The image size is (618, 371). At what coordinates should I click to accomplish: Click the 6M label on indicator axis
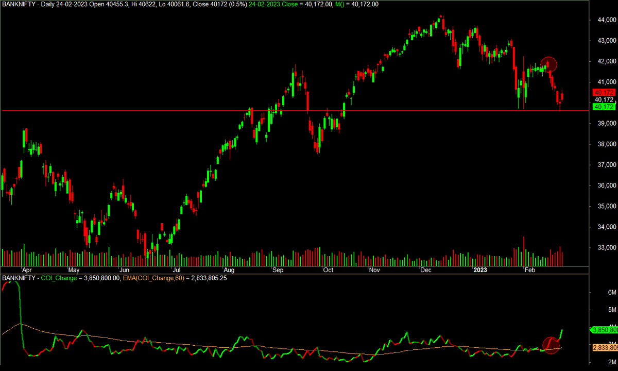[x=612, y=293]
